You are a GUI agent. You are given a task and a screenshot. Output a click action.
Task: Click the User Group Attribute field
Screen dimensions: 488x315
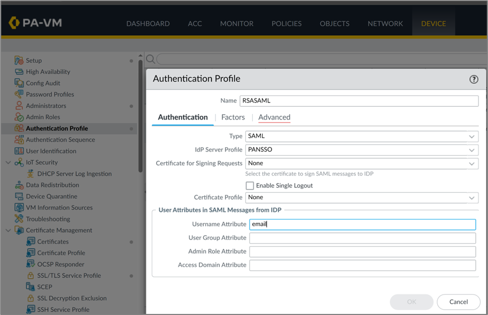click(362, 238)
